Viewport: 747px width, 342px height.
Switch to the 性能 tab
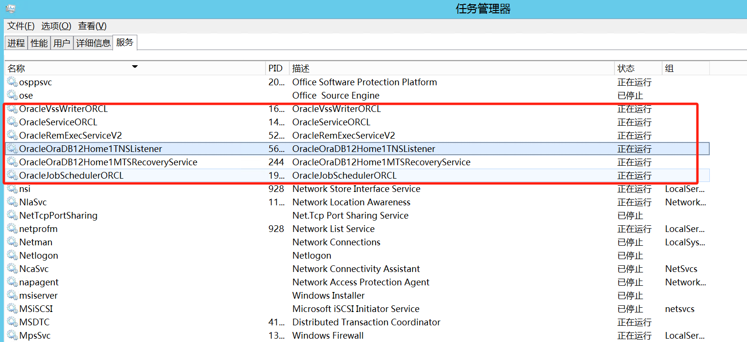(39, 43)
